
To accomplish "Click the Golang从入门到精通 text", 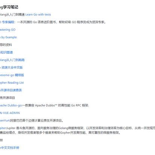I will tap(12, 15).
